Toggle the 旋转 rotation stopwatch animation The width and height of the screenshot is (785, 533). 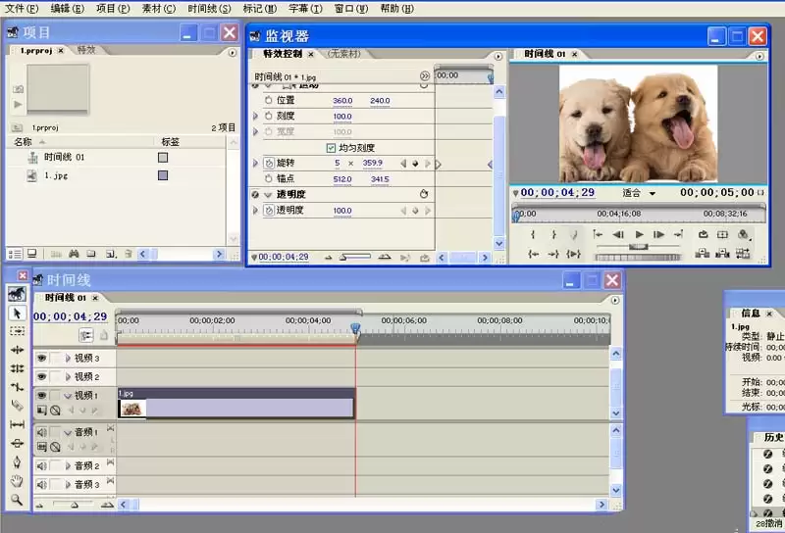click(x=269, y=163)
